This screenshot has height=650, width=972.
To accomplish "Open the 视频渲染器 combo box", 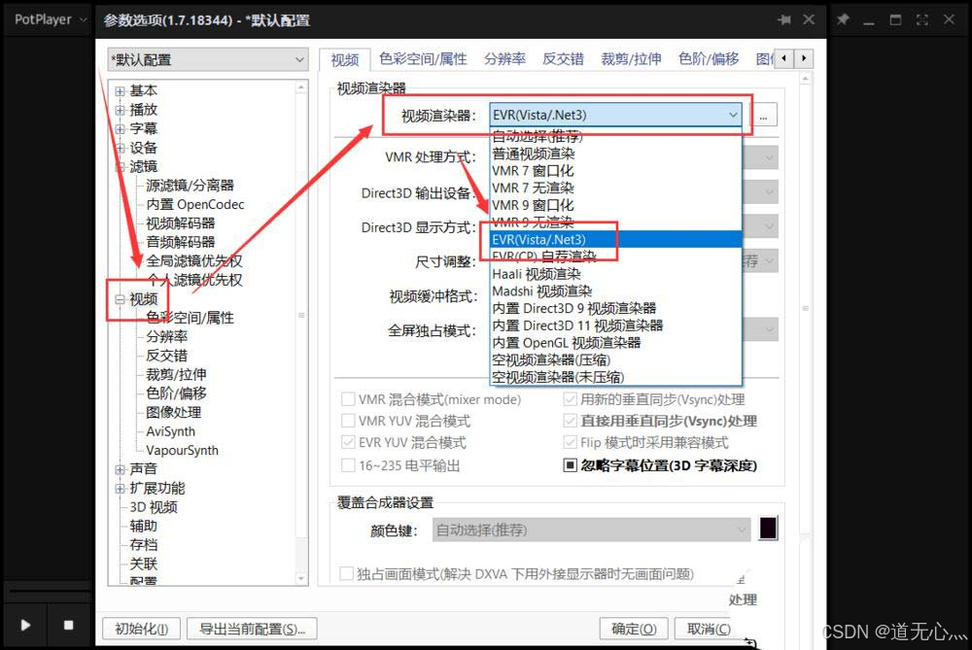I will [x=615, y=116].
